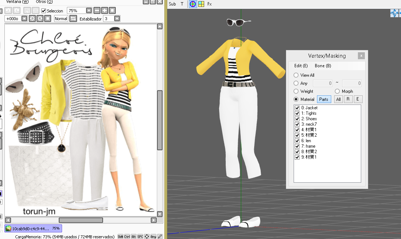
Task: Close the Vertex/Masking panel
Action: pyautogui.click(x=361, y=56)
